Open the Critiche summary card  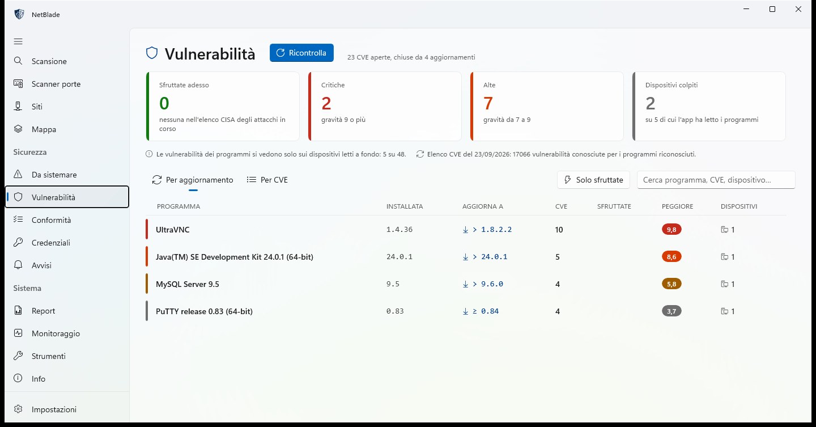[385, 106]
